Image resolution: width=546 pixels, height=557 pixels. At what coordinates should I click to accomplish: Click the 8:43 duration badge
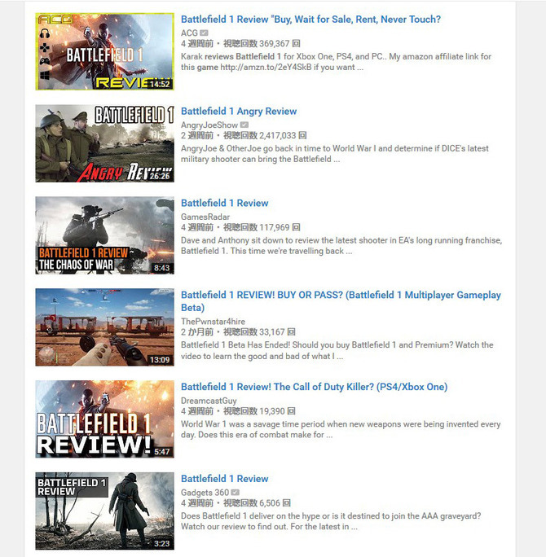coord(161,268)
